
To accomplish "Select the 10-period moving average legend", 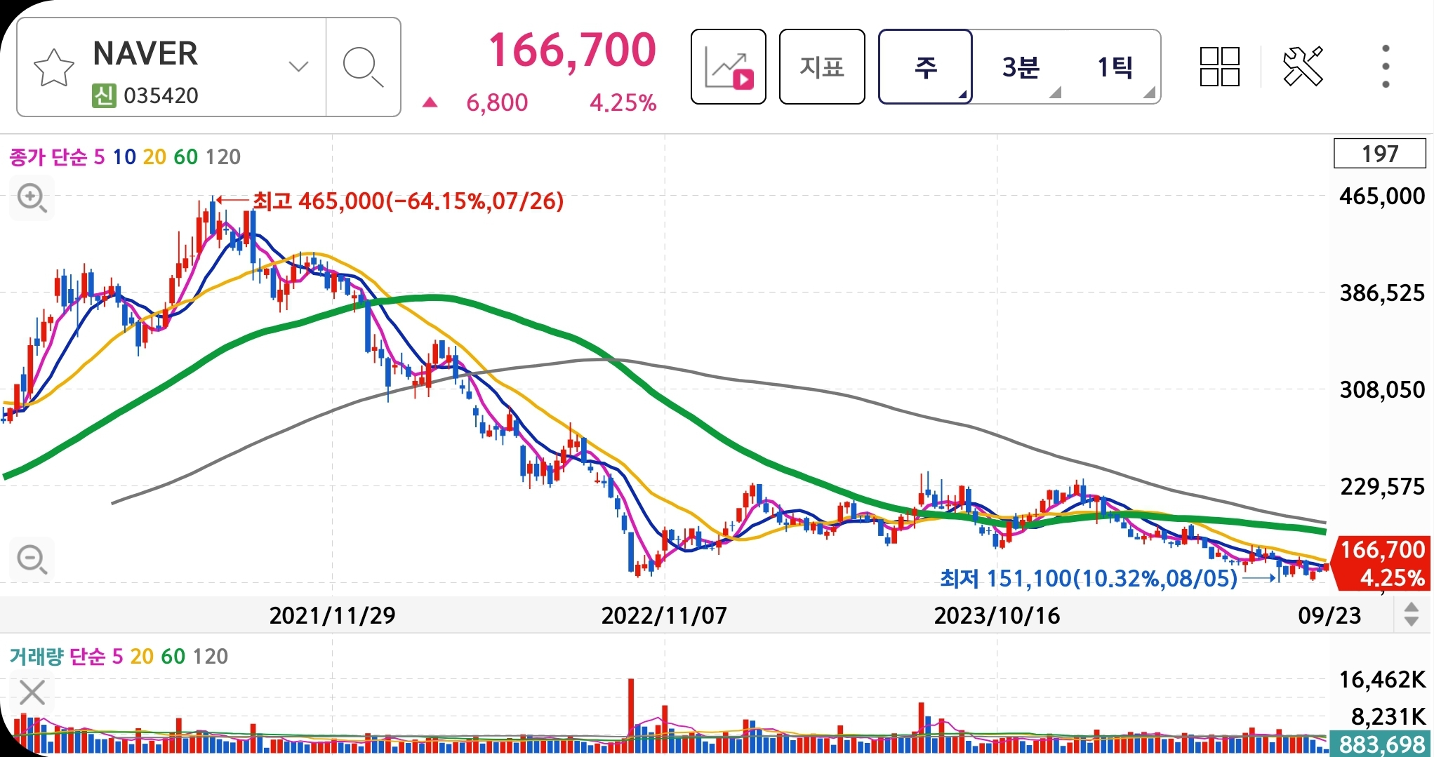I will pyautogui.click(x=124, y=156).
